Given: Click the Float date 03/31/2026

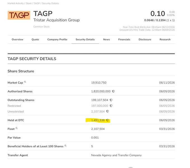Looking at the screenshot, I should click(167, 129).
